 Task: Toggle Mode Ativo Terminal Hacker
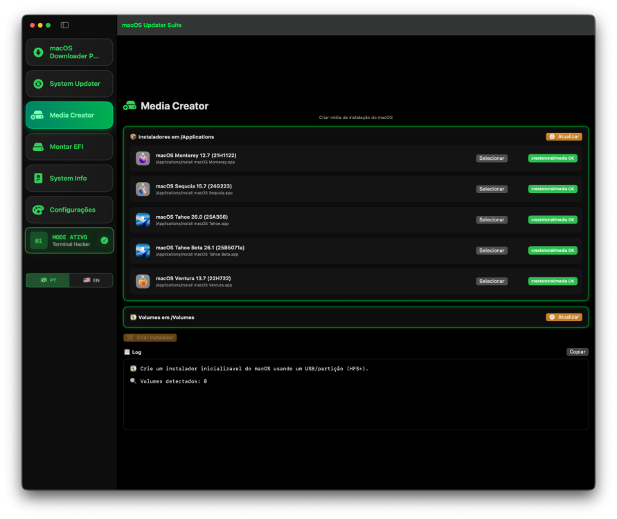(69, 241)
